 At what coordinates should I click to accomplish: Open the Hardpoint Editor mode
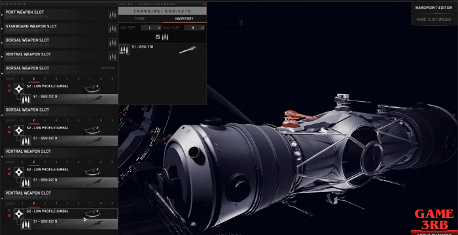[434, 8]
